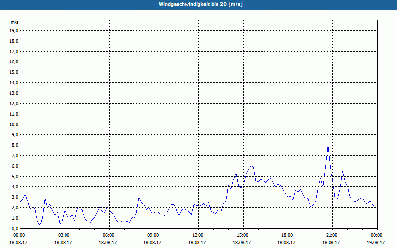Click the 'm/s' unit label on the y-axis
397x248 pixels.
coord(15,22)
